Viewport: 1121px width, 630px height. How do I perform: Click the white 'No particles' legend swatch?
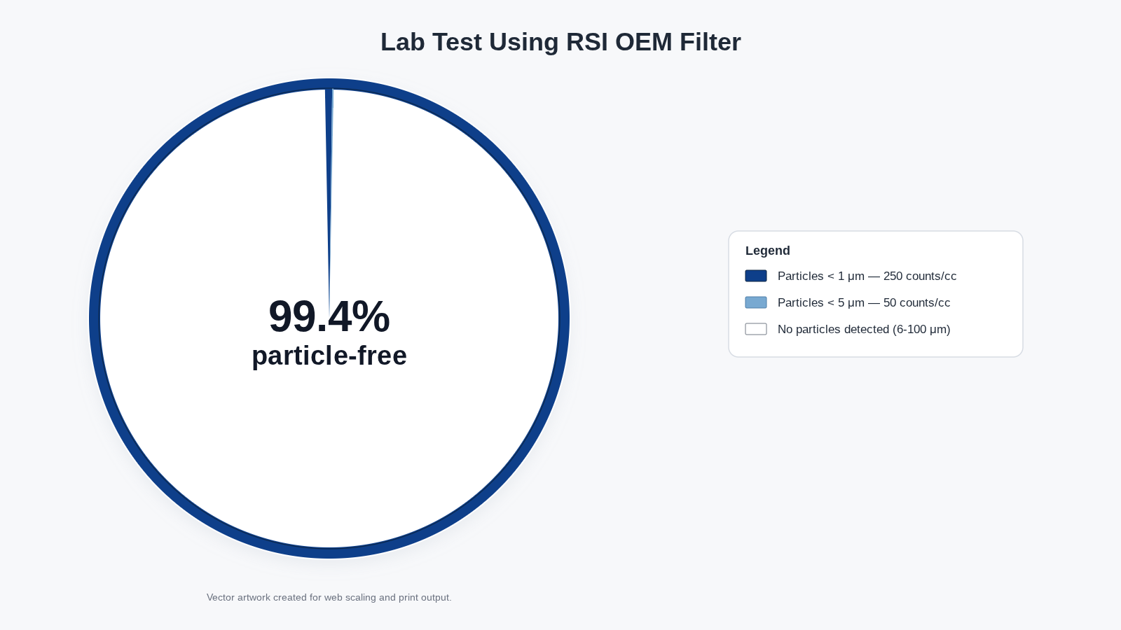click(755, 329)
